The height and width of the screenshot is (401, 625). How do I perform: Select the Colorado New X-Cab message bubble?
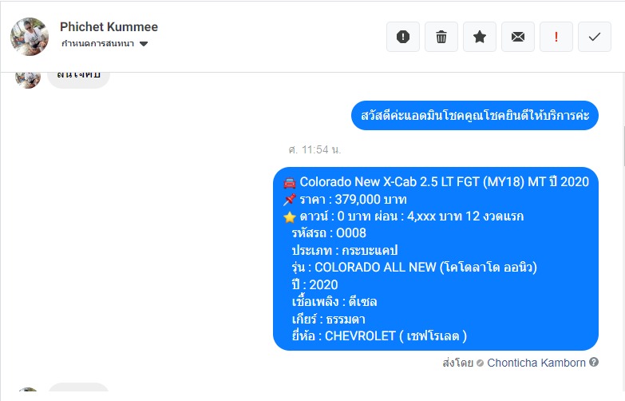436,259
